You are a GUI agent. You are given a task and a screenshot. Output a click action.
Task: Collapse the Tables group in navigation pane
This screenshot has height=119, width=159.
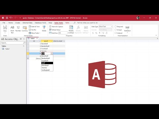pyautogui.click(x=24, y=46)
